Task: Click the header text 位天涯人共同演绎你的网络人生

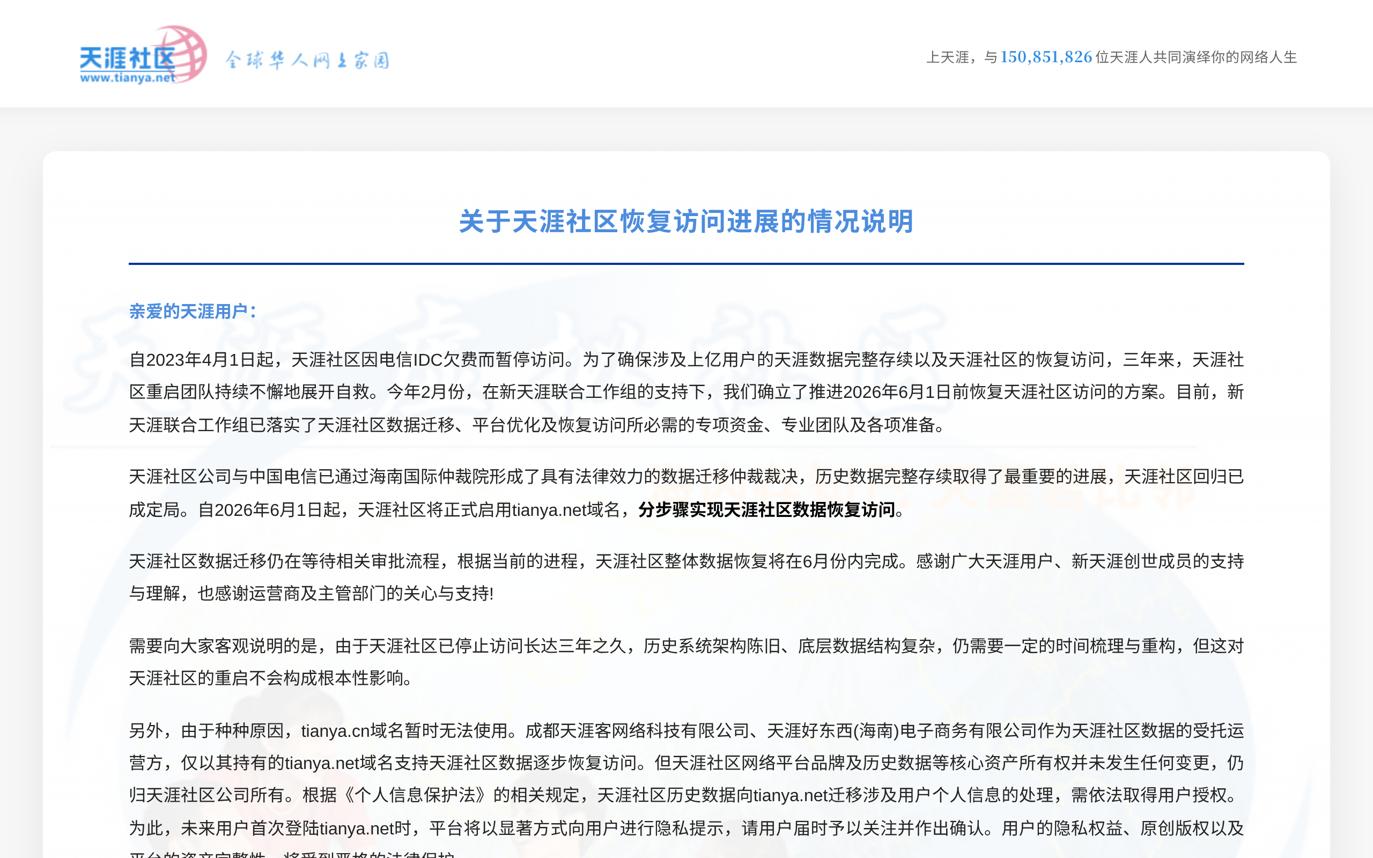Action: tap(1196, 57)
